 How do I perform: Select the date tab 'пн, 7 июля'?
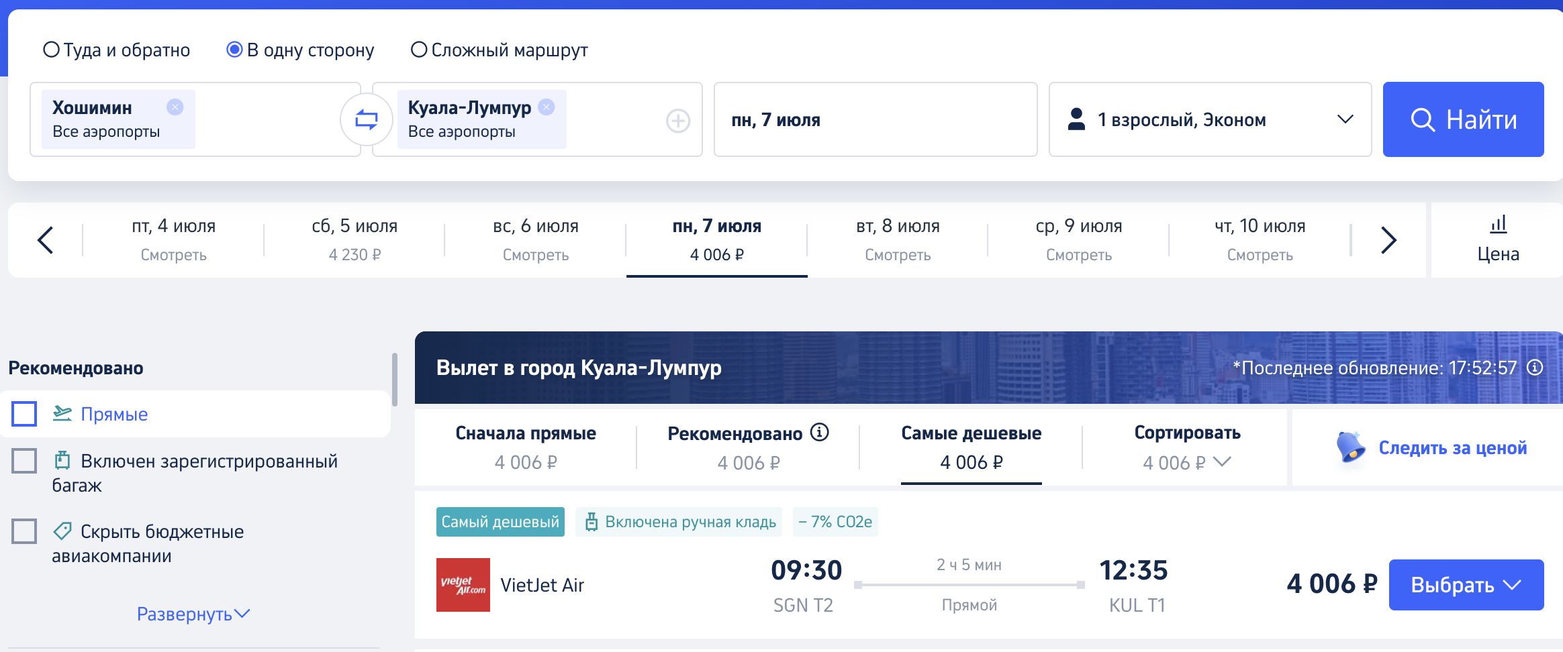point(717,240)
